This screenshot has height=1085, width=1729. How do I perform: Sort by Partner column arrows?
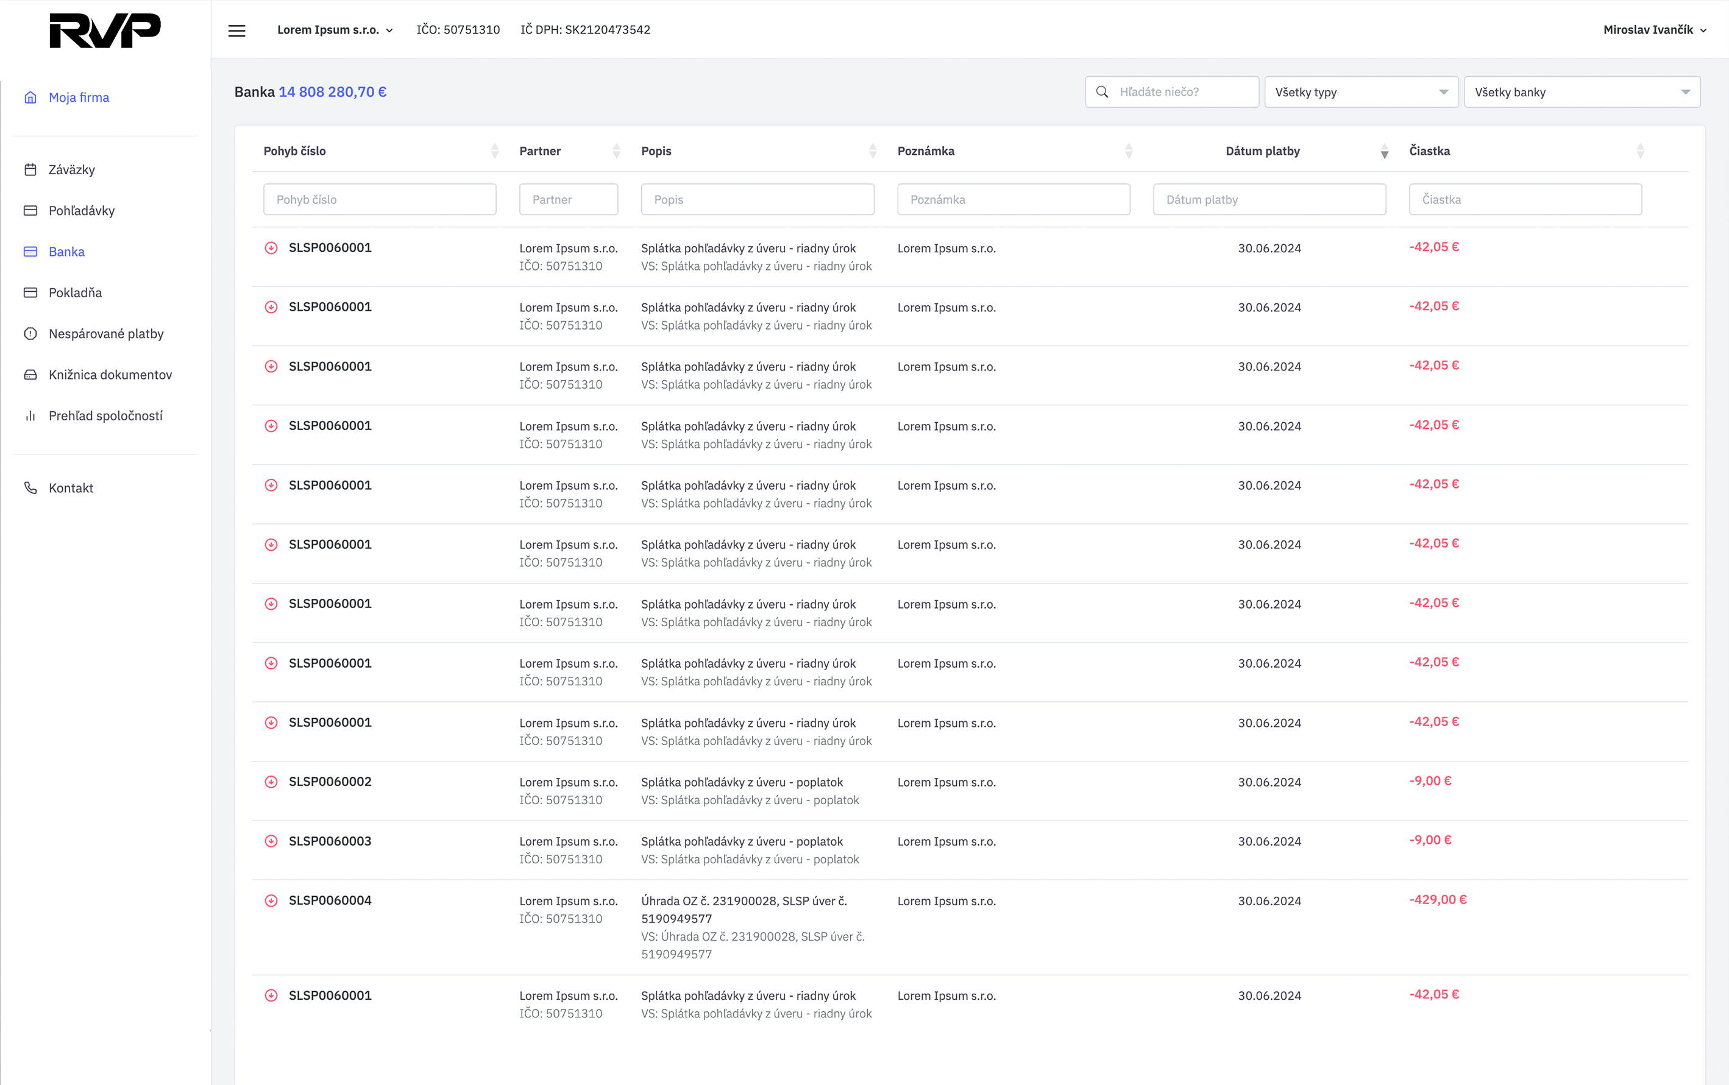tap(617, 152)
